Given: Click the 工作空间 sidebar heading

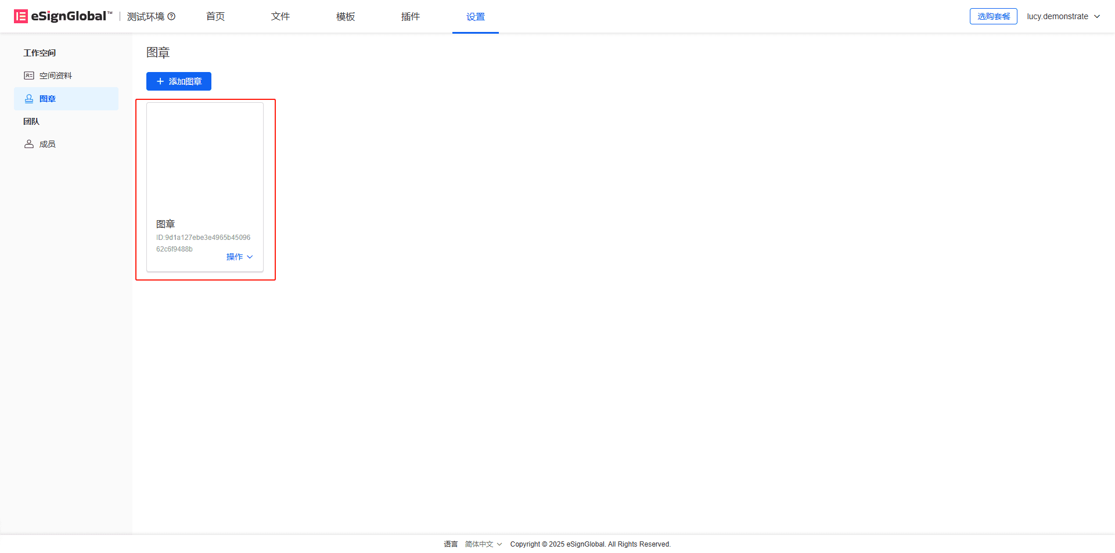Looking at the screenshot, I should pos(39,53).
